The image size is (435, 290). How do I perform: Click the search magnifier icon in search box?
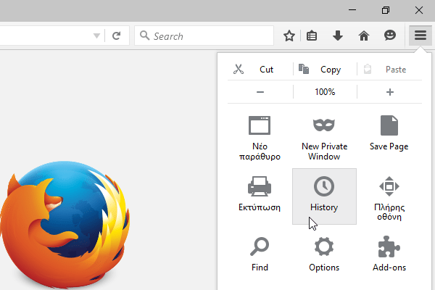click(144, 36)
